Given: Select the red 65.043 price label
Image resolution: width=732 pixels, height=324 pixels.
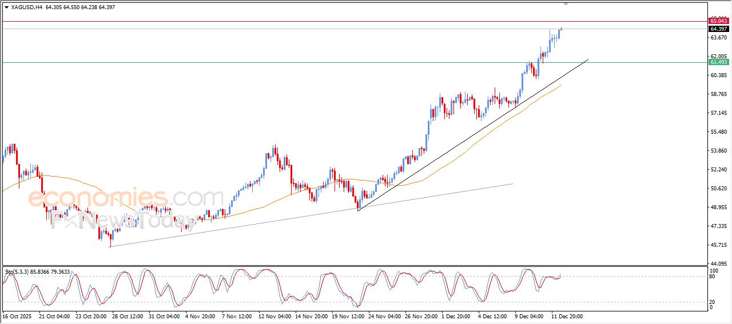Looking at the screenshot, I should 718,21.
